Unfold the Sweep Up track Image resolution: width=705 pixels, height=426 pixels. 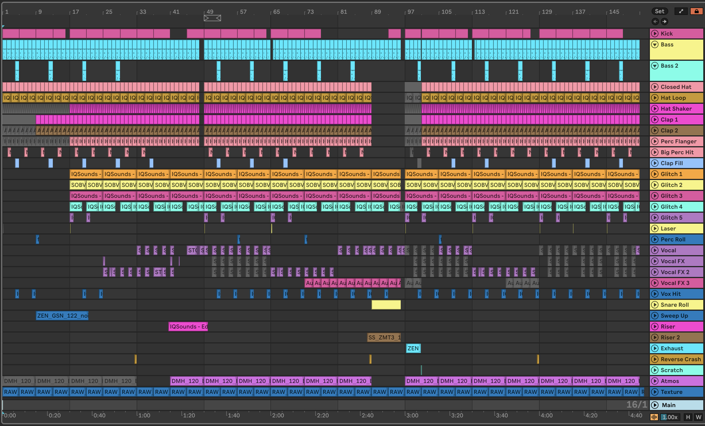click(655, 316)
